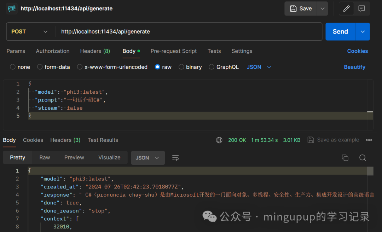Screen dimensions: 382x232
Task: Open the comments icon
Action: tap(361, 8)
